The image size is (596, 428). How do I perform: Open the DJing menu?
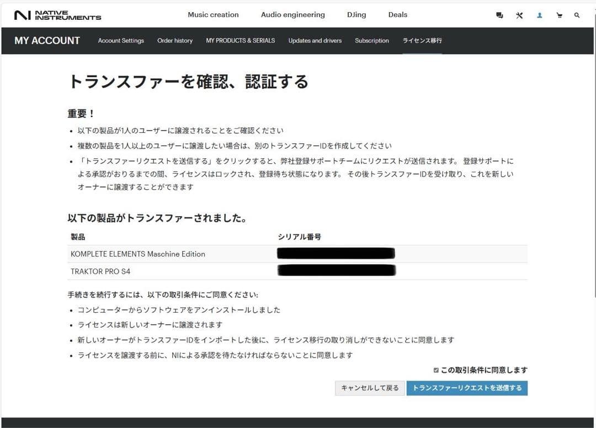click(356, 15)
